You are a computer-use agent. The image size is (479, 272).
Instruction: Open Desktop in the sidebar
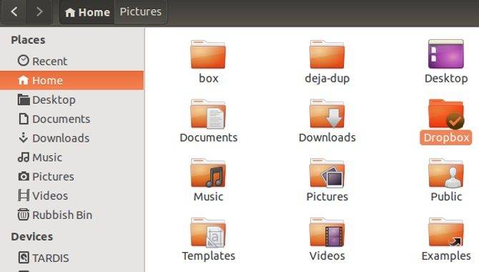pos(71,99)
